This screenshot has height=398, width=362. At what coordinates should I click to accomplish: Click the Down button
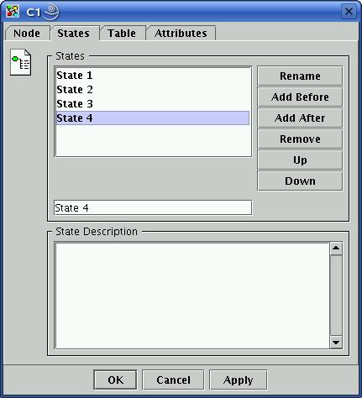point(300,181)
